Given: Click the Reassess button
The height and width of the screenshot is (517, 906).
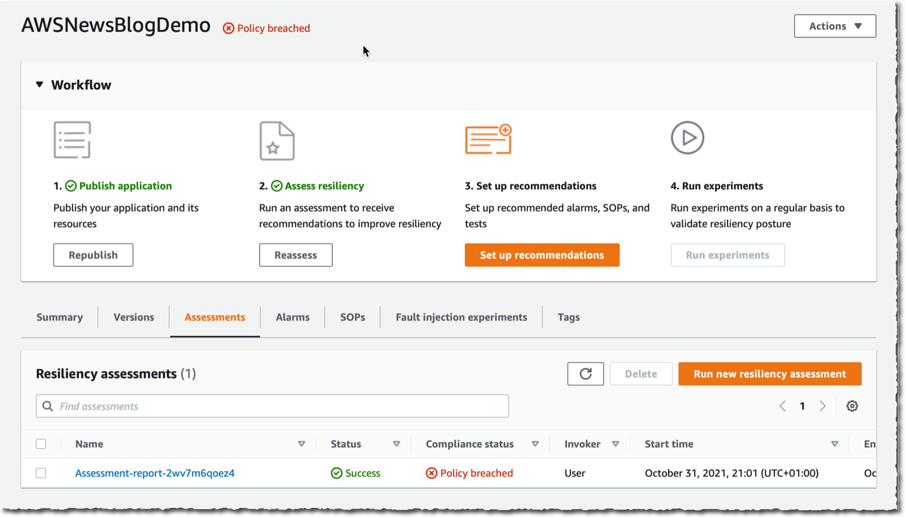Looking at the screenshot, I should coord(296,255).
